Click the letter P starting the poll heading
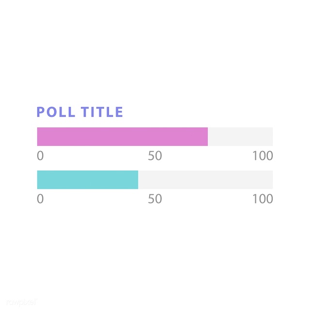 click(x=41, y=112)
